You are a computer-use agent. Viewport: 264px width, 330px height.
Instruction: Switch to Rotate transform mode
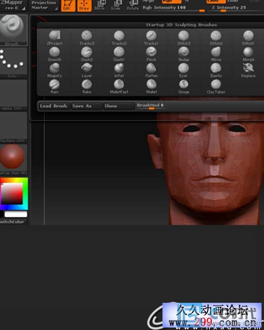133,5
